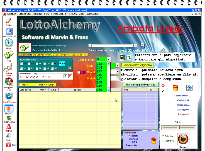
Task: Open the Informazioni menu
Action: pos(92,14)
